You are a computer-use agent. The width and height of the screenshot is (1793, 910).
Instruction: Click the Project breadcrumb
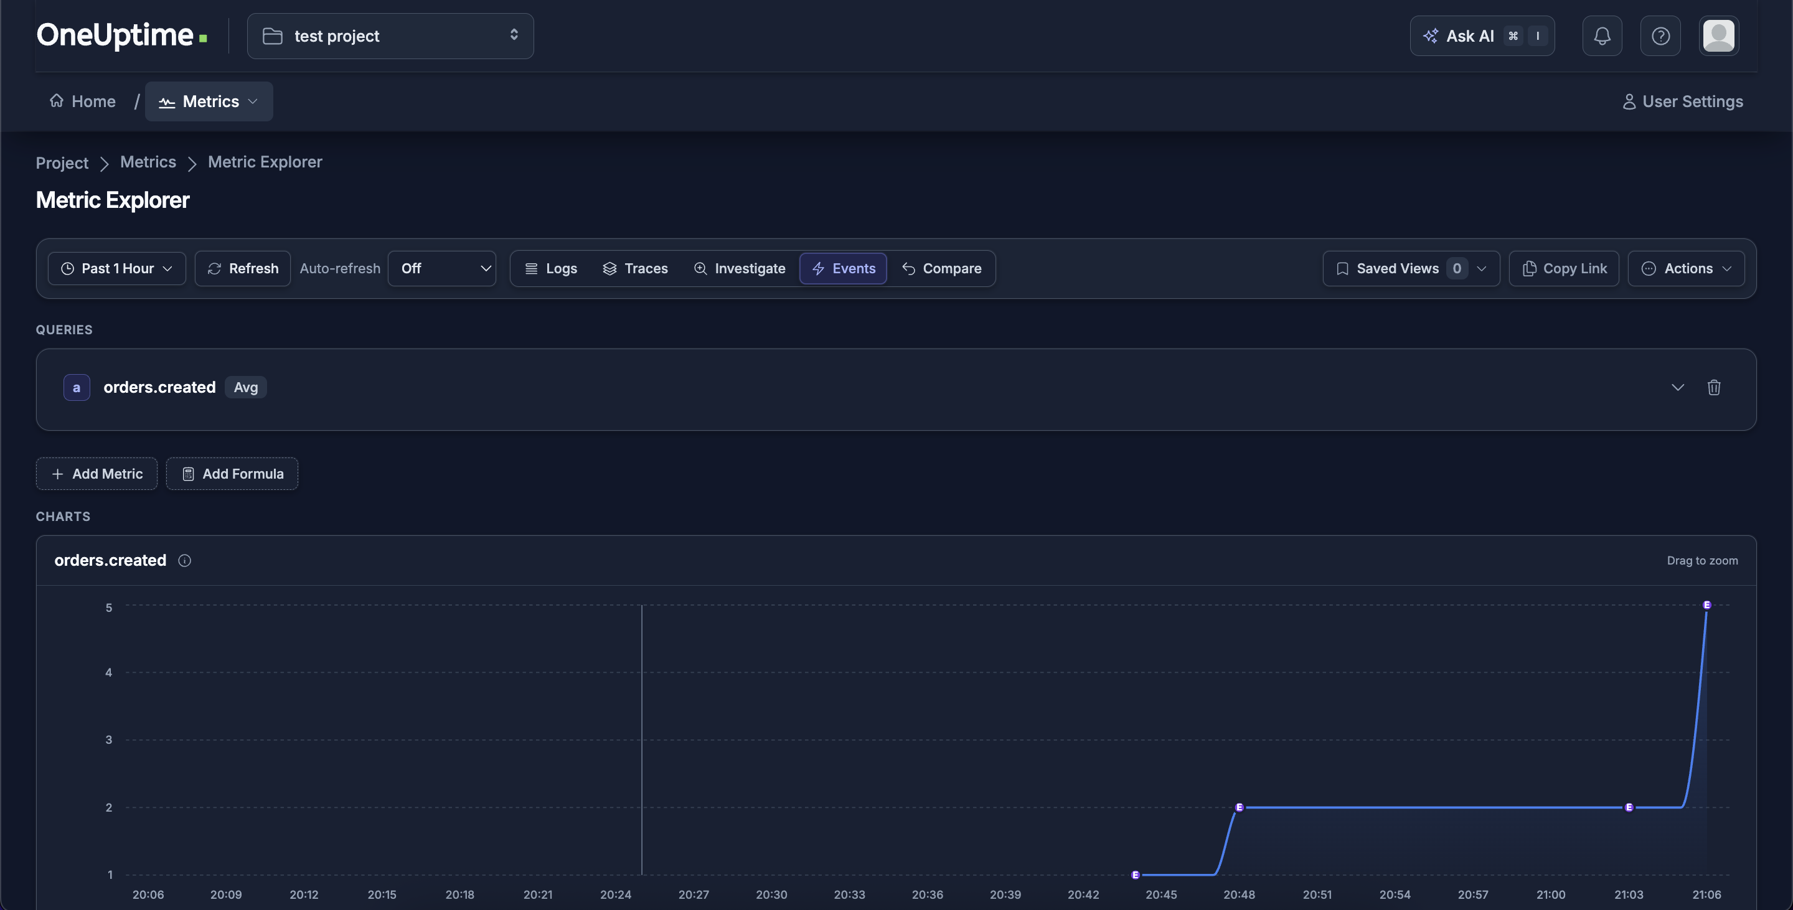[62, 163]
